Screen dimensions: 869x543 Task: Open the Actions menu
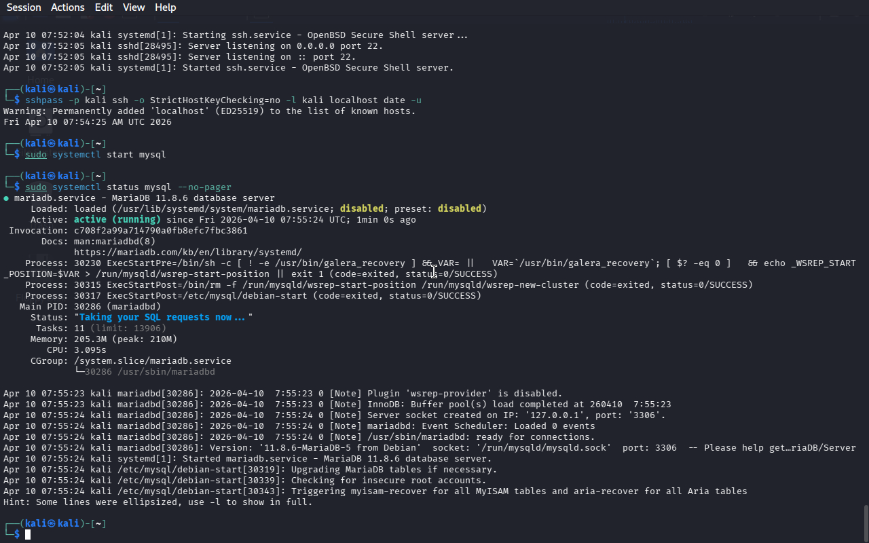[x=68, y=7]
